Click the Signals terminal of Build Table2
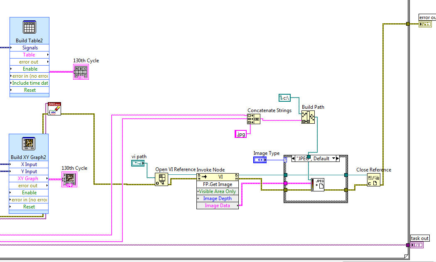Screen dimensions: 436x262 29,48
